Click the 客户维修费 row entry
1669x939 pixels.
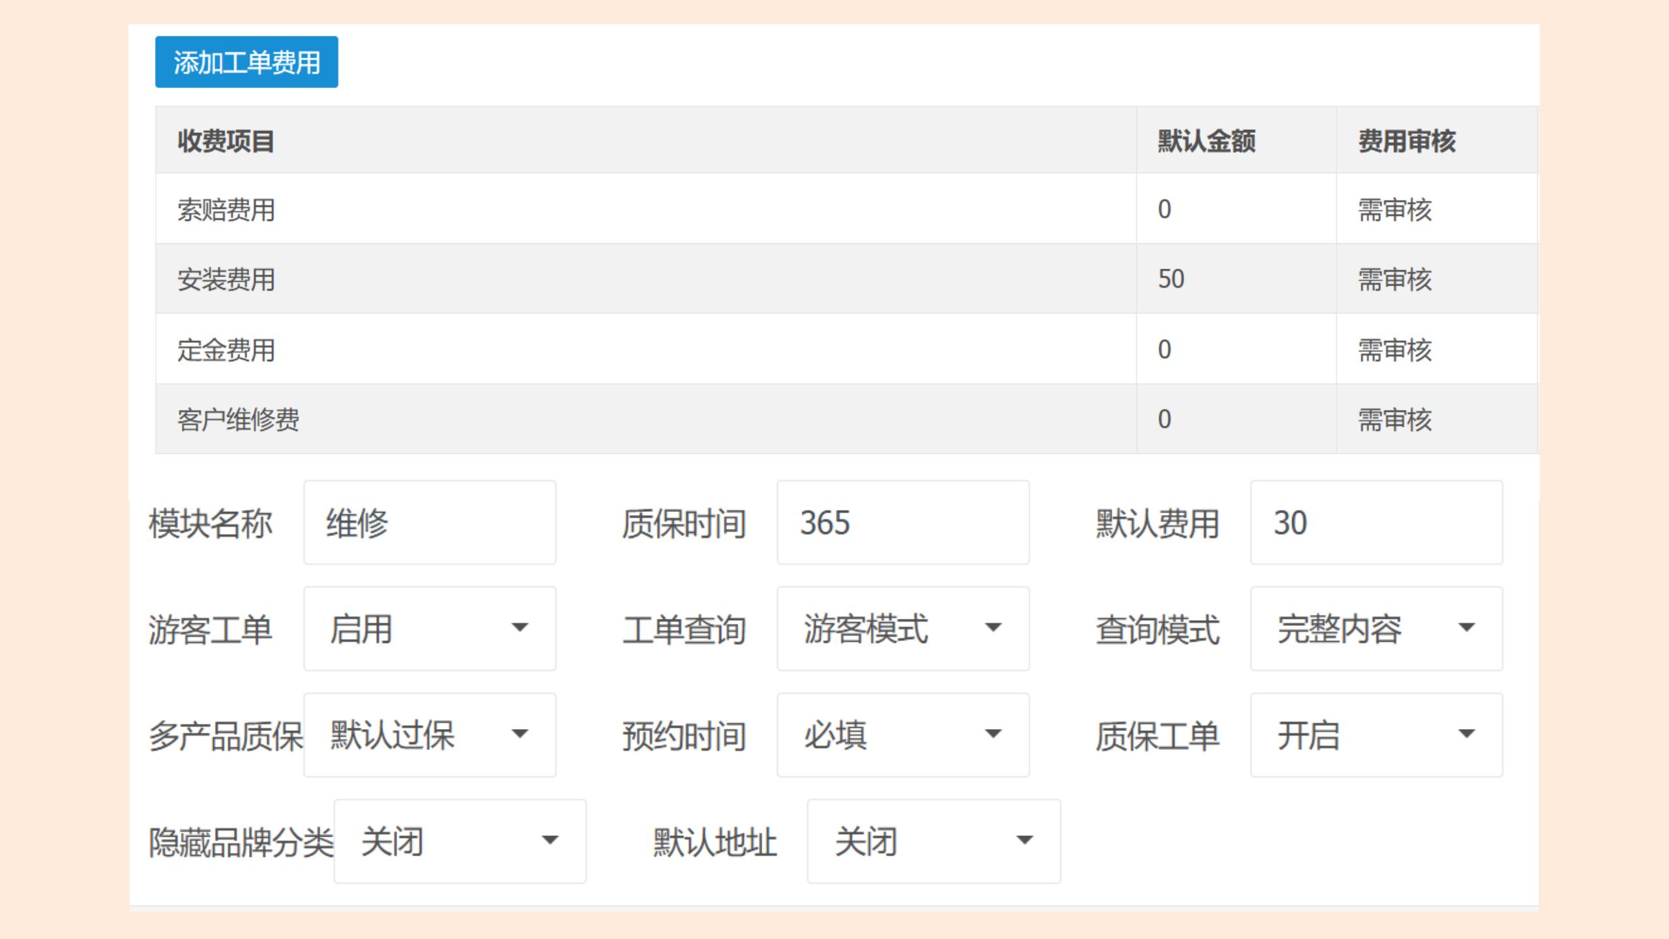238,419
